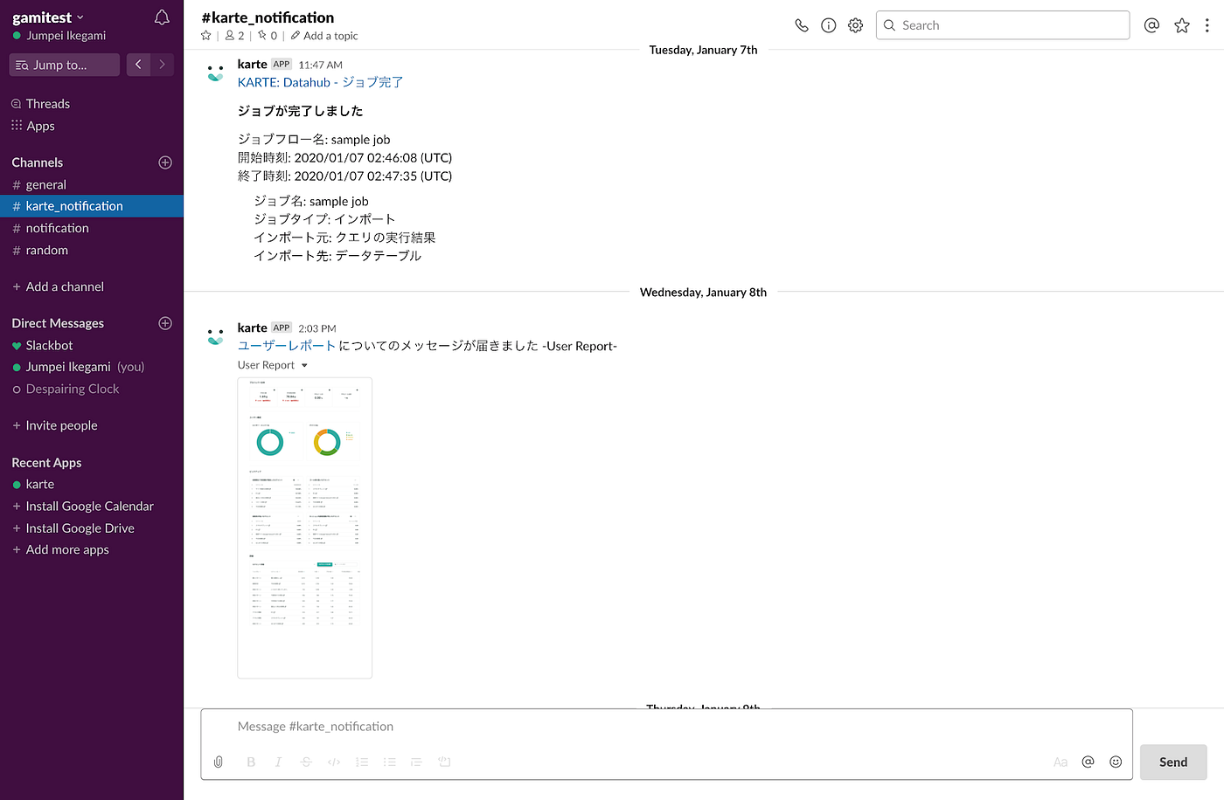Viewport: 1224px width, 800px height.
Task: Insert an ordered list in the composer
Action: [362, 762]
